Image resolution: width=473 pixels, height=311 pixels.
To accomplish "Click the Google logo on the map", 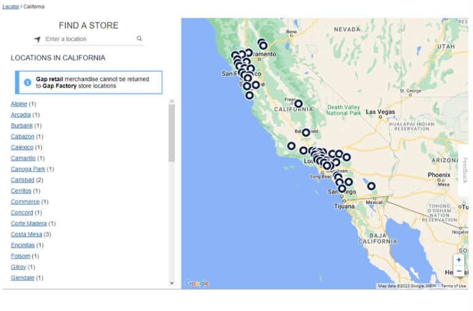I will click(x=198, y=283).
